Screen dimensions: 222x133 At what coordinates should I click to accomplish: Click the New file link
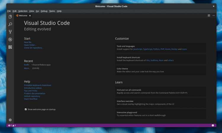tap(28, 42)
